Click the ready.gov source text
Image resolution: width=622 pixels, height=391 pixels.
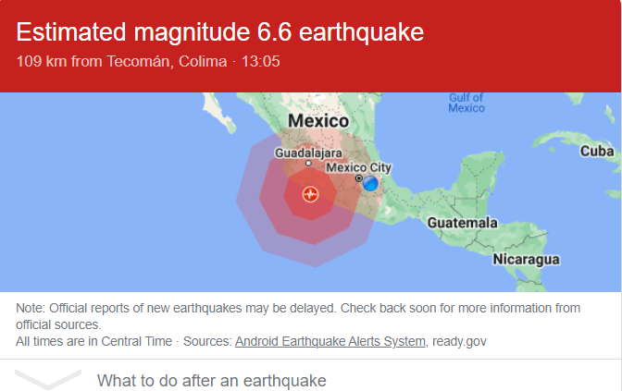[459, 341]
